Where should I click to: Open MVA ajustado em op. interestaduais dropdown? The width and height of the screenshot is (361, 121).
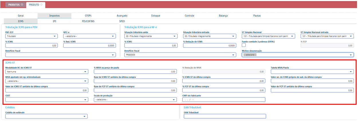tap(47, 81)
